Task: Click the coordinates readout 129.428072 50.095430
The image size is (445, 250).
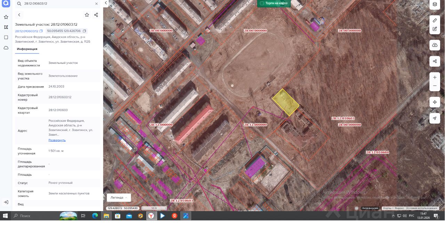Action: (x=123, y=208)
